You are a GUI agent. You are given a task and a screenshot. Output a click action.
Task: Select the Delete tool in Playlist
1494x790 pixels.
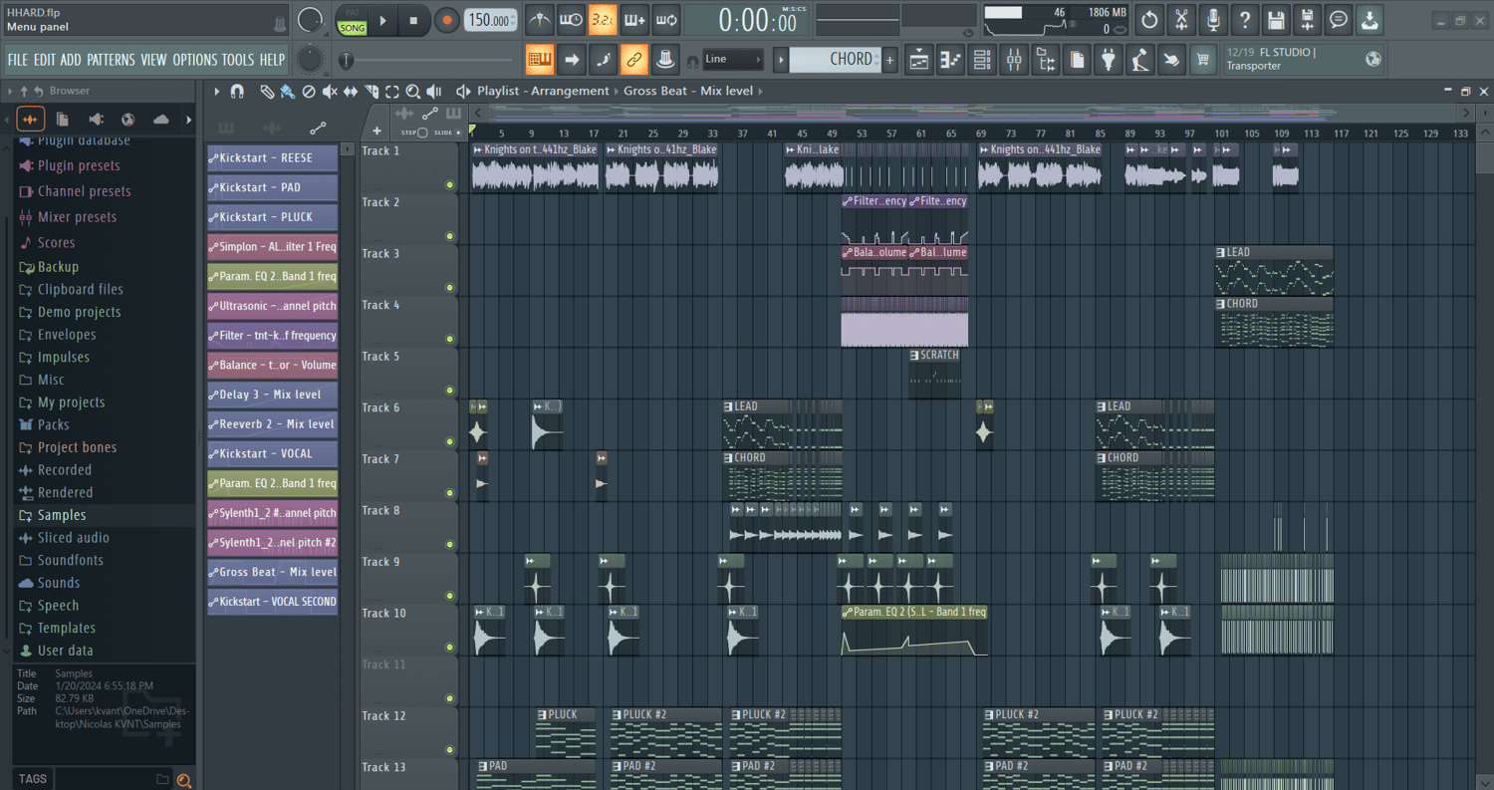[x=309, y=91]
